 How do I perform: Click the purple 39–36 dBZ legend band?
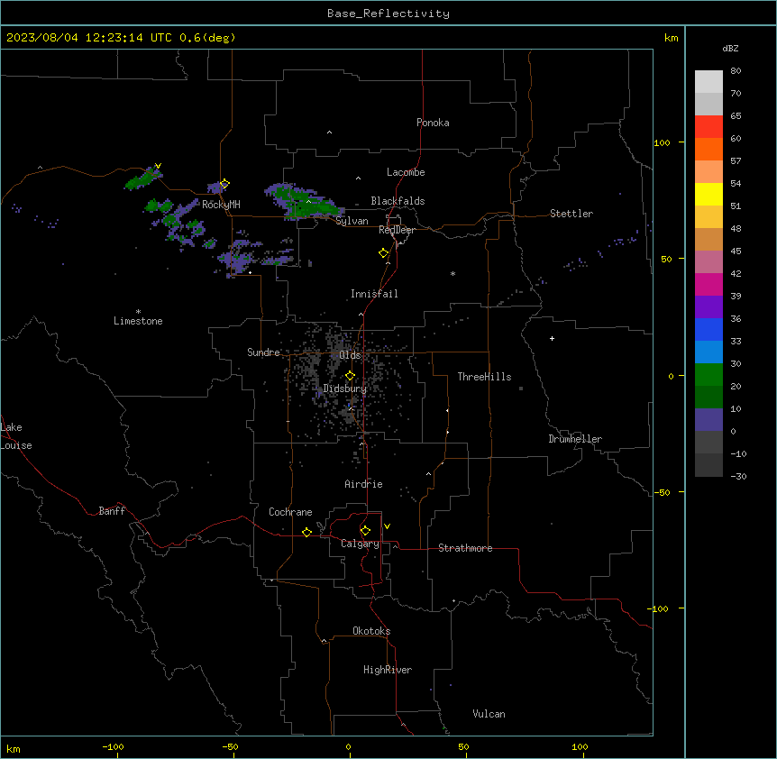tap(708, 306)
